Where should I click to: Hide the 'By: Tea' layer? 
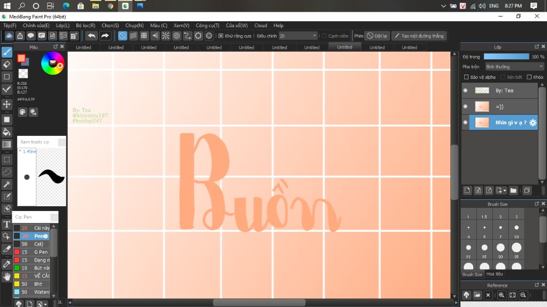coord(465,91)
